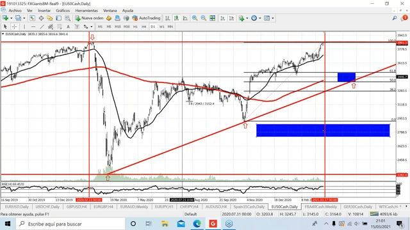Open the Gráficos menu

63,11
